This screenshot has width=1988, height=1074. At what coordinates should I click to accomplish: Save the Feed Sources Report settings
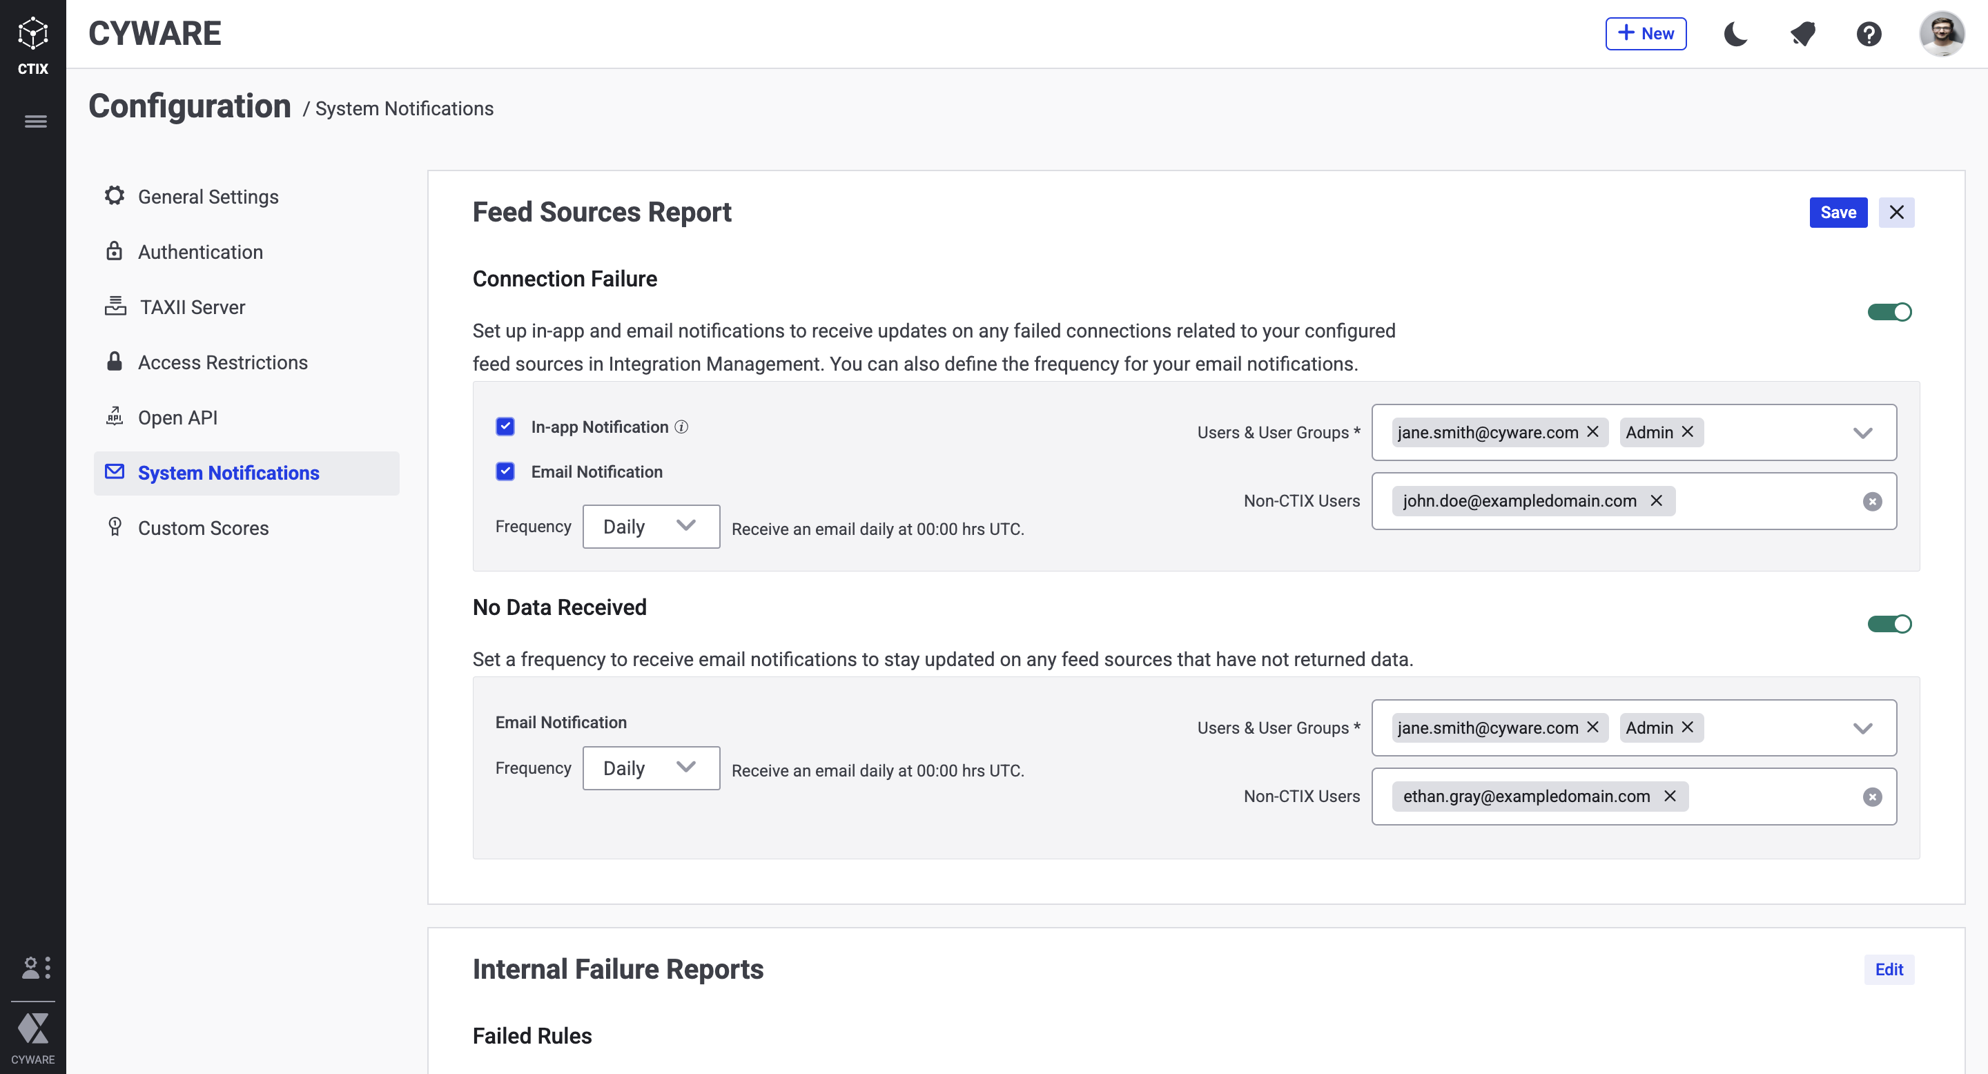[1838, 212]
